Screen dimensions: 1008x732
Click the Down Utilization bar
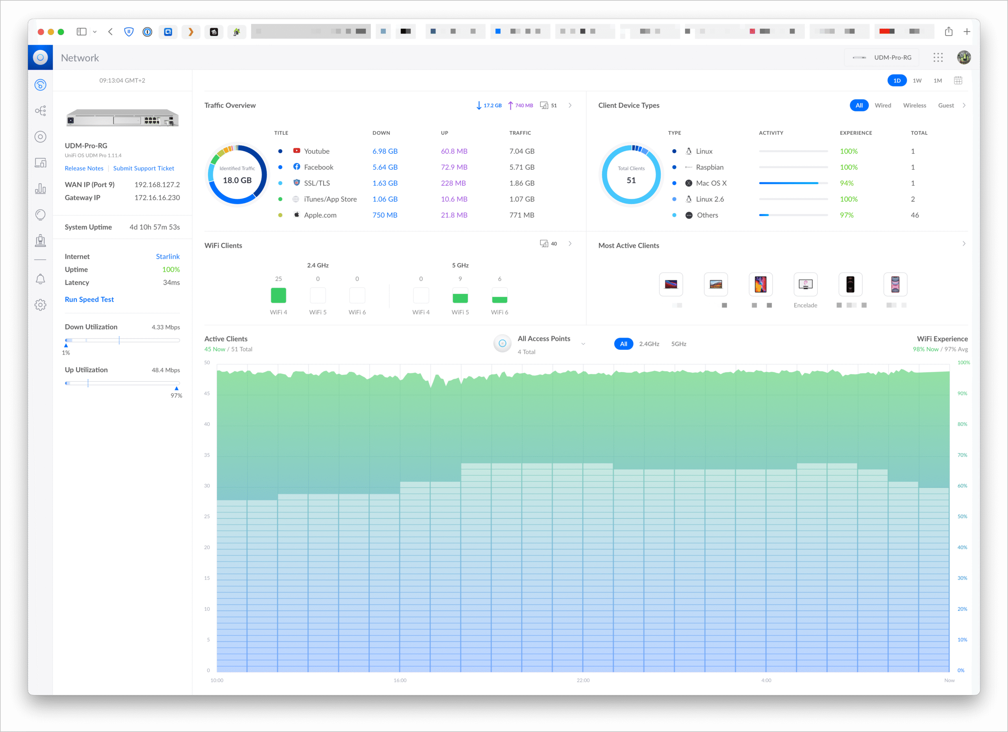[122, 340]
